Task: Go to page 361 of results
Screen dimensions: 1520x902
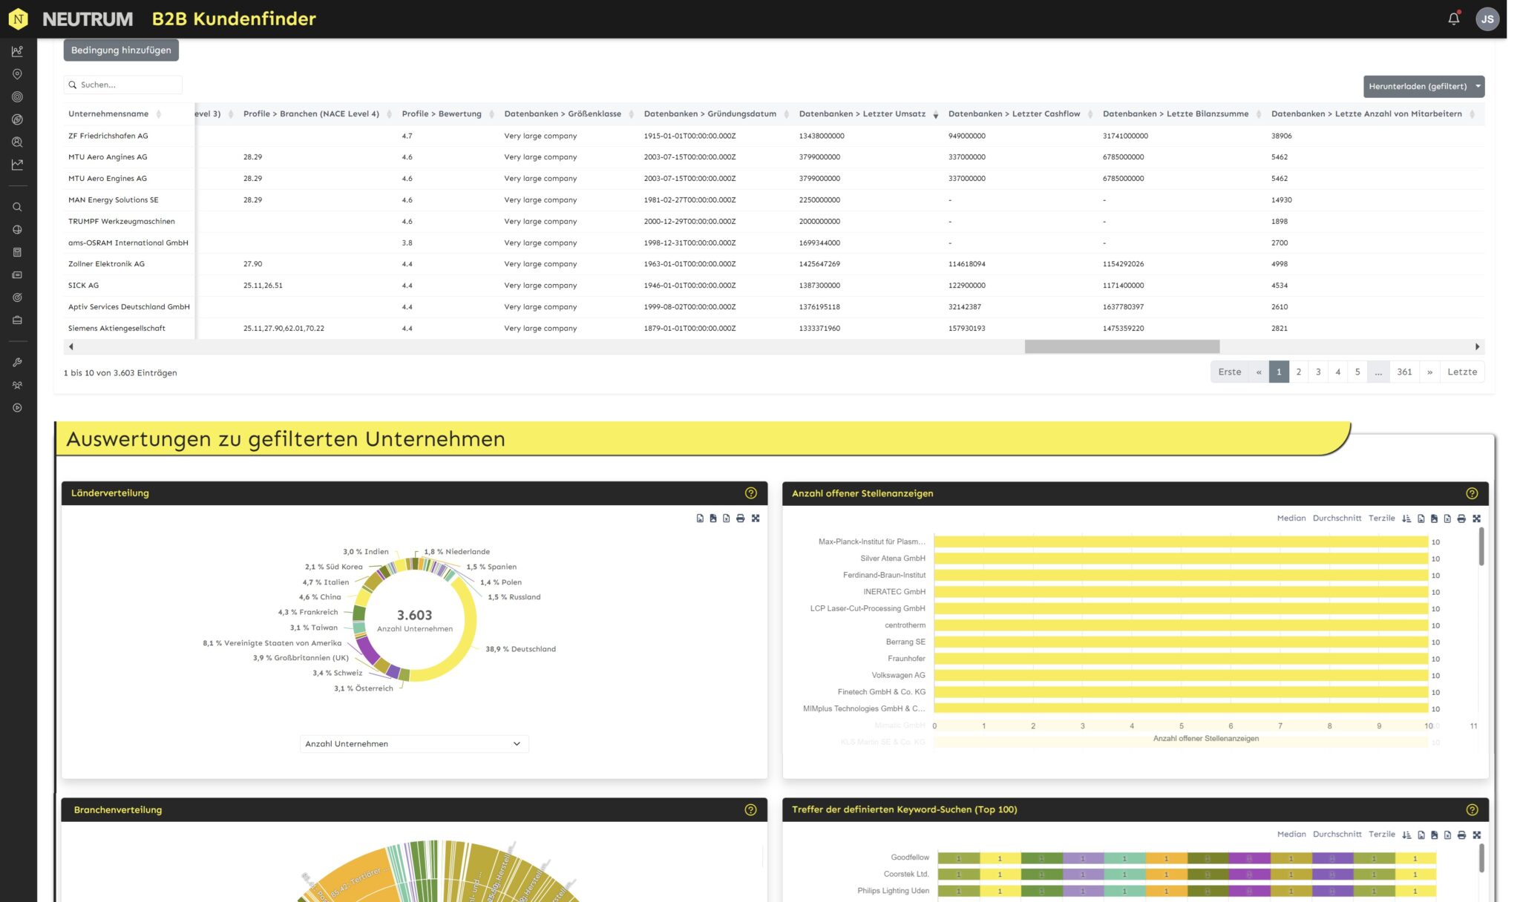Action: point(1404,372)
